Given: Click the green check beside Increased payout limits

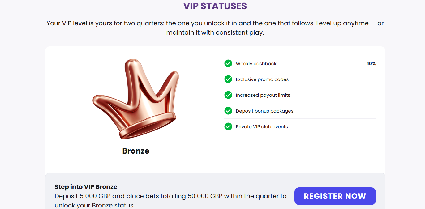Looking at the screenshot, I should pos(228,95).
